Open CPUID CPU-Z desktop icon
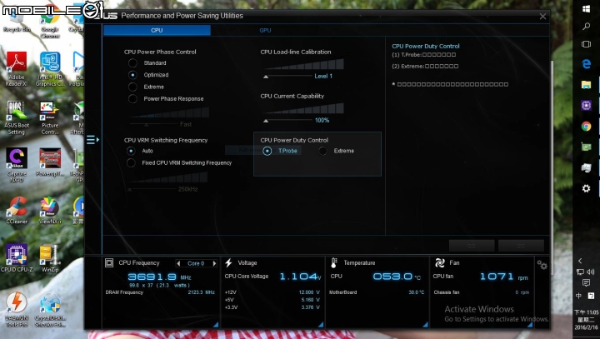Viewport: 600px width, 339px height. tap(17, 258)
